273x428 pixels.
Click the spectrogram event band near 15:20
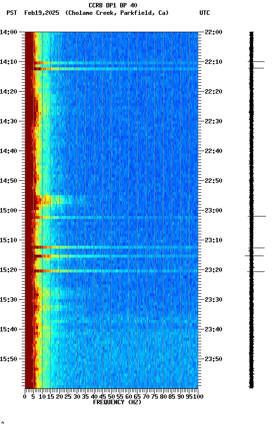point(111,271)
